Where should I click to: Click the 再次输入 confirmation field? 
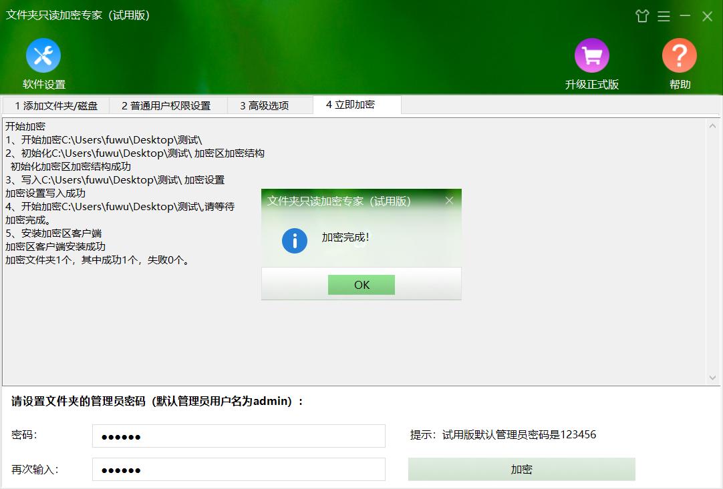[239, 469]
